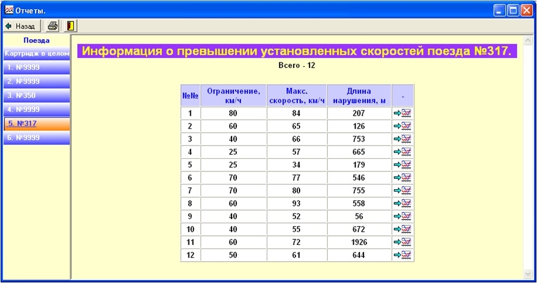This screenshot has height=283, width=537.
Task: Click the exit door icon in toolbar
Action: coord(71,26)
